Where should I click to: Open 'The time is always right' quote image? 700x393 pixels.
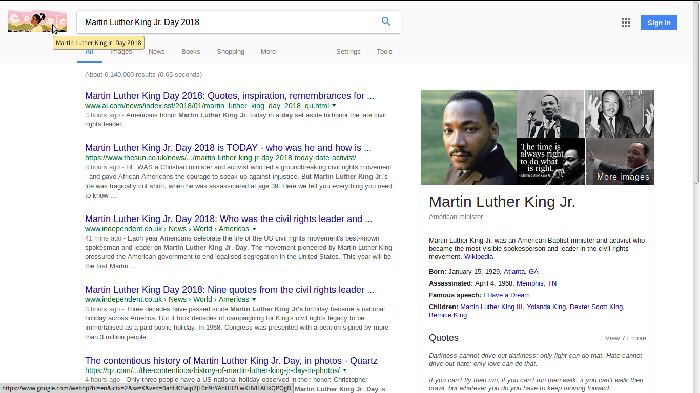551,162
